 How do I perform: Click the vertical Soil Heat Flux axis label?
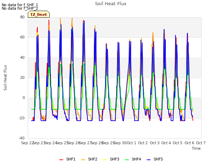click(5, 77)
